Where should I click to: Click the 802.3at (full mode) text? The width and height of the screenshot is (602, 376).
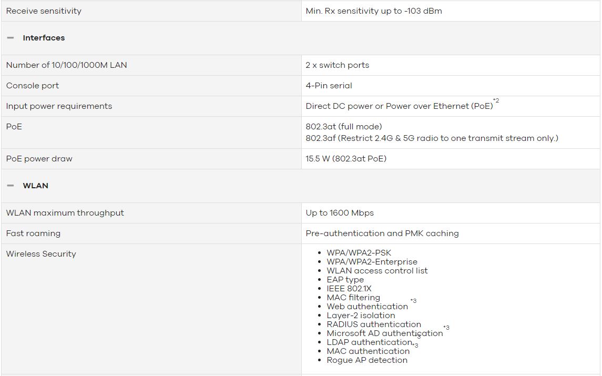tap(344, 127)
